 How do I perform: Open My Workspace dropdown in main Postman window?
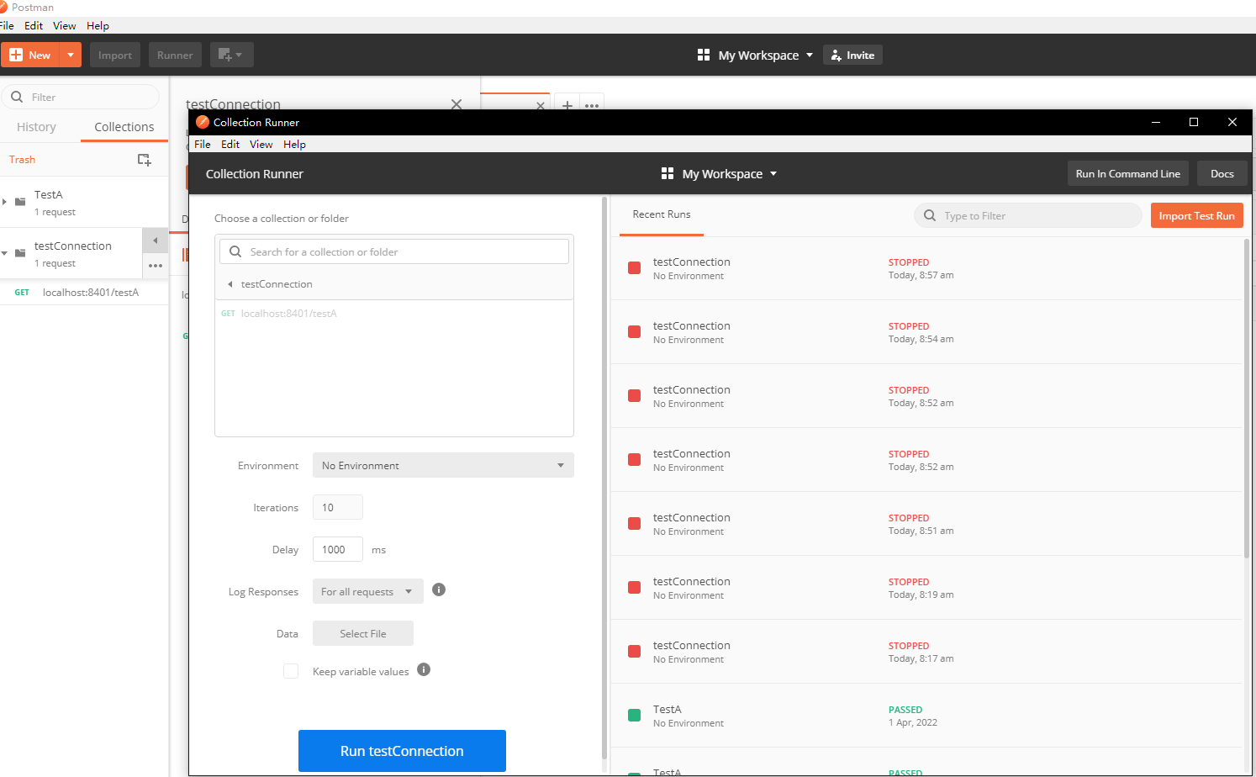pyautogui.click(x=755, y=55)
